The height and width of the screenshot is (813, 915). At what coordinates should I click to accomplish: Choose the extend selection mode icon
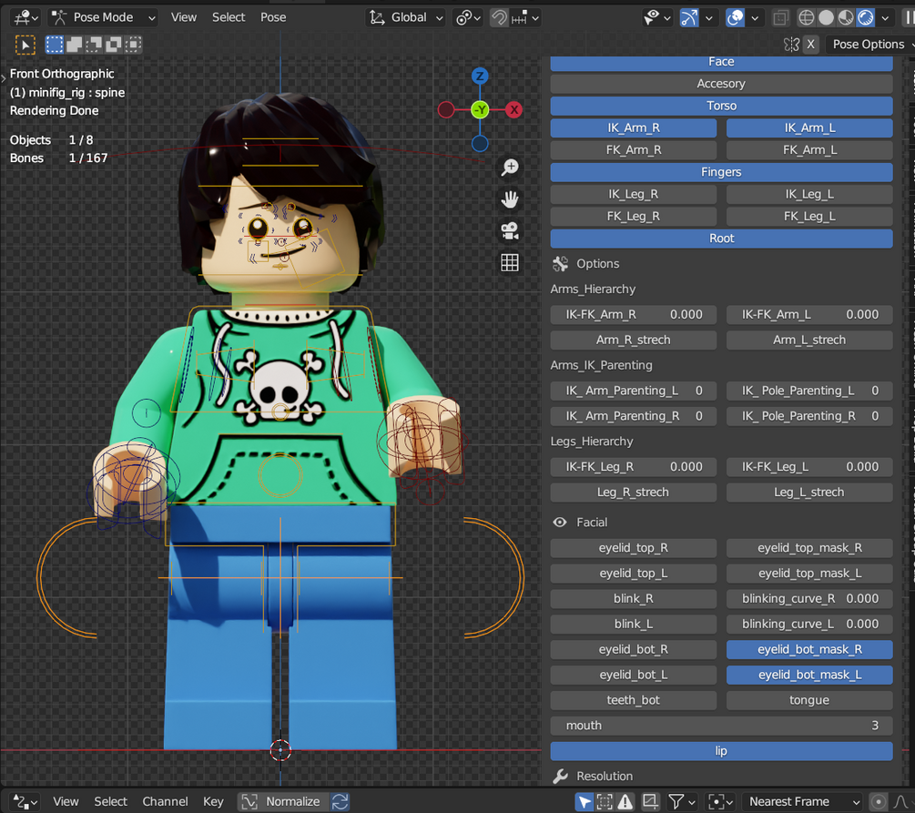click(74, 45)
